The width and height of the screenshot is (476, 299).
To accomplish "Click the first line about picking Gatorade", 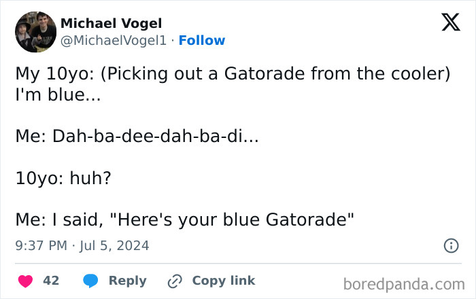I will (233, 75).
